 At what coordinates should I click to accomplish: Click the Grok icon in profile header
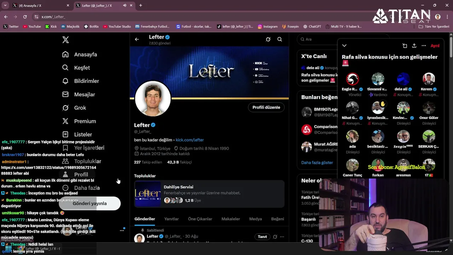268,39
